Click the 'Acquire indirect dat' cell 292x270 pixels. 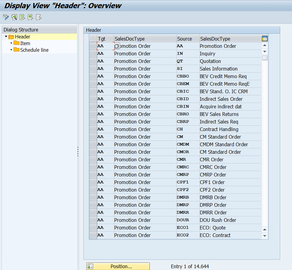tap(230, 107)
